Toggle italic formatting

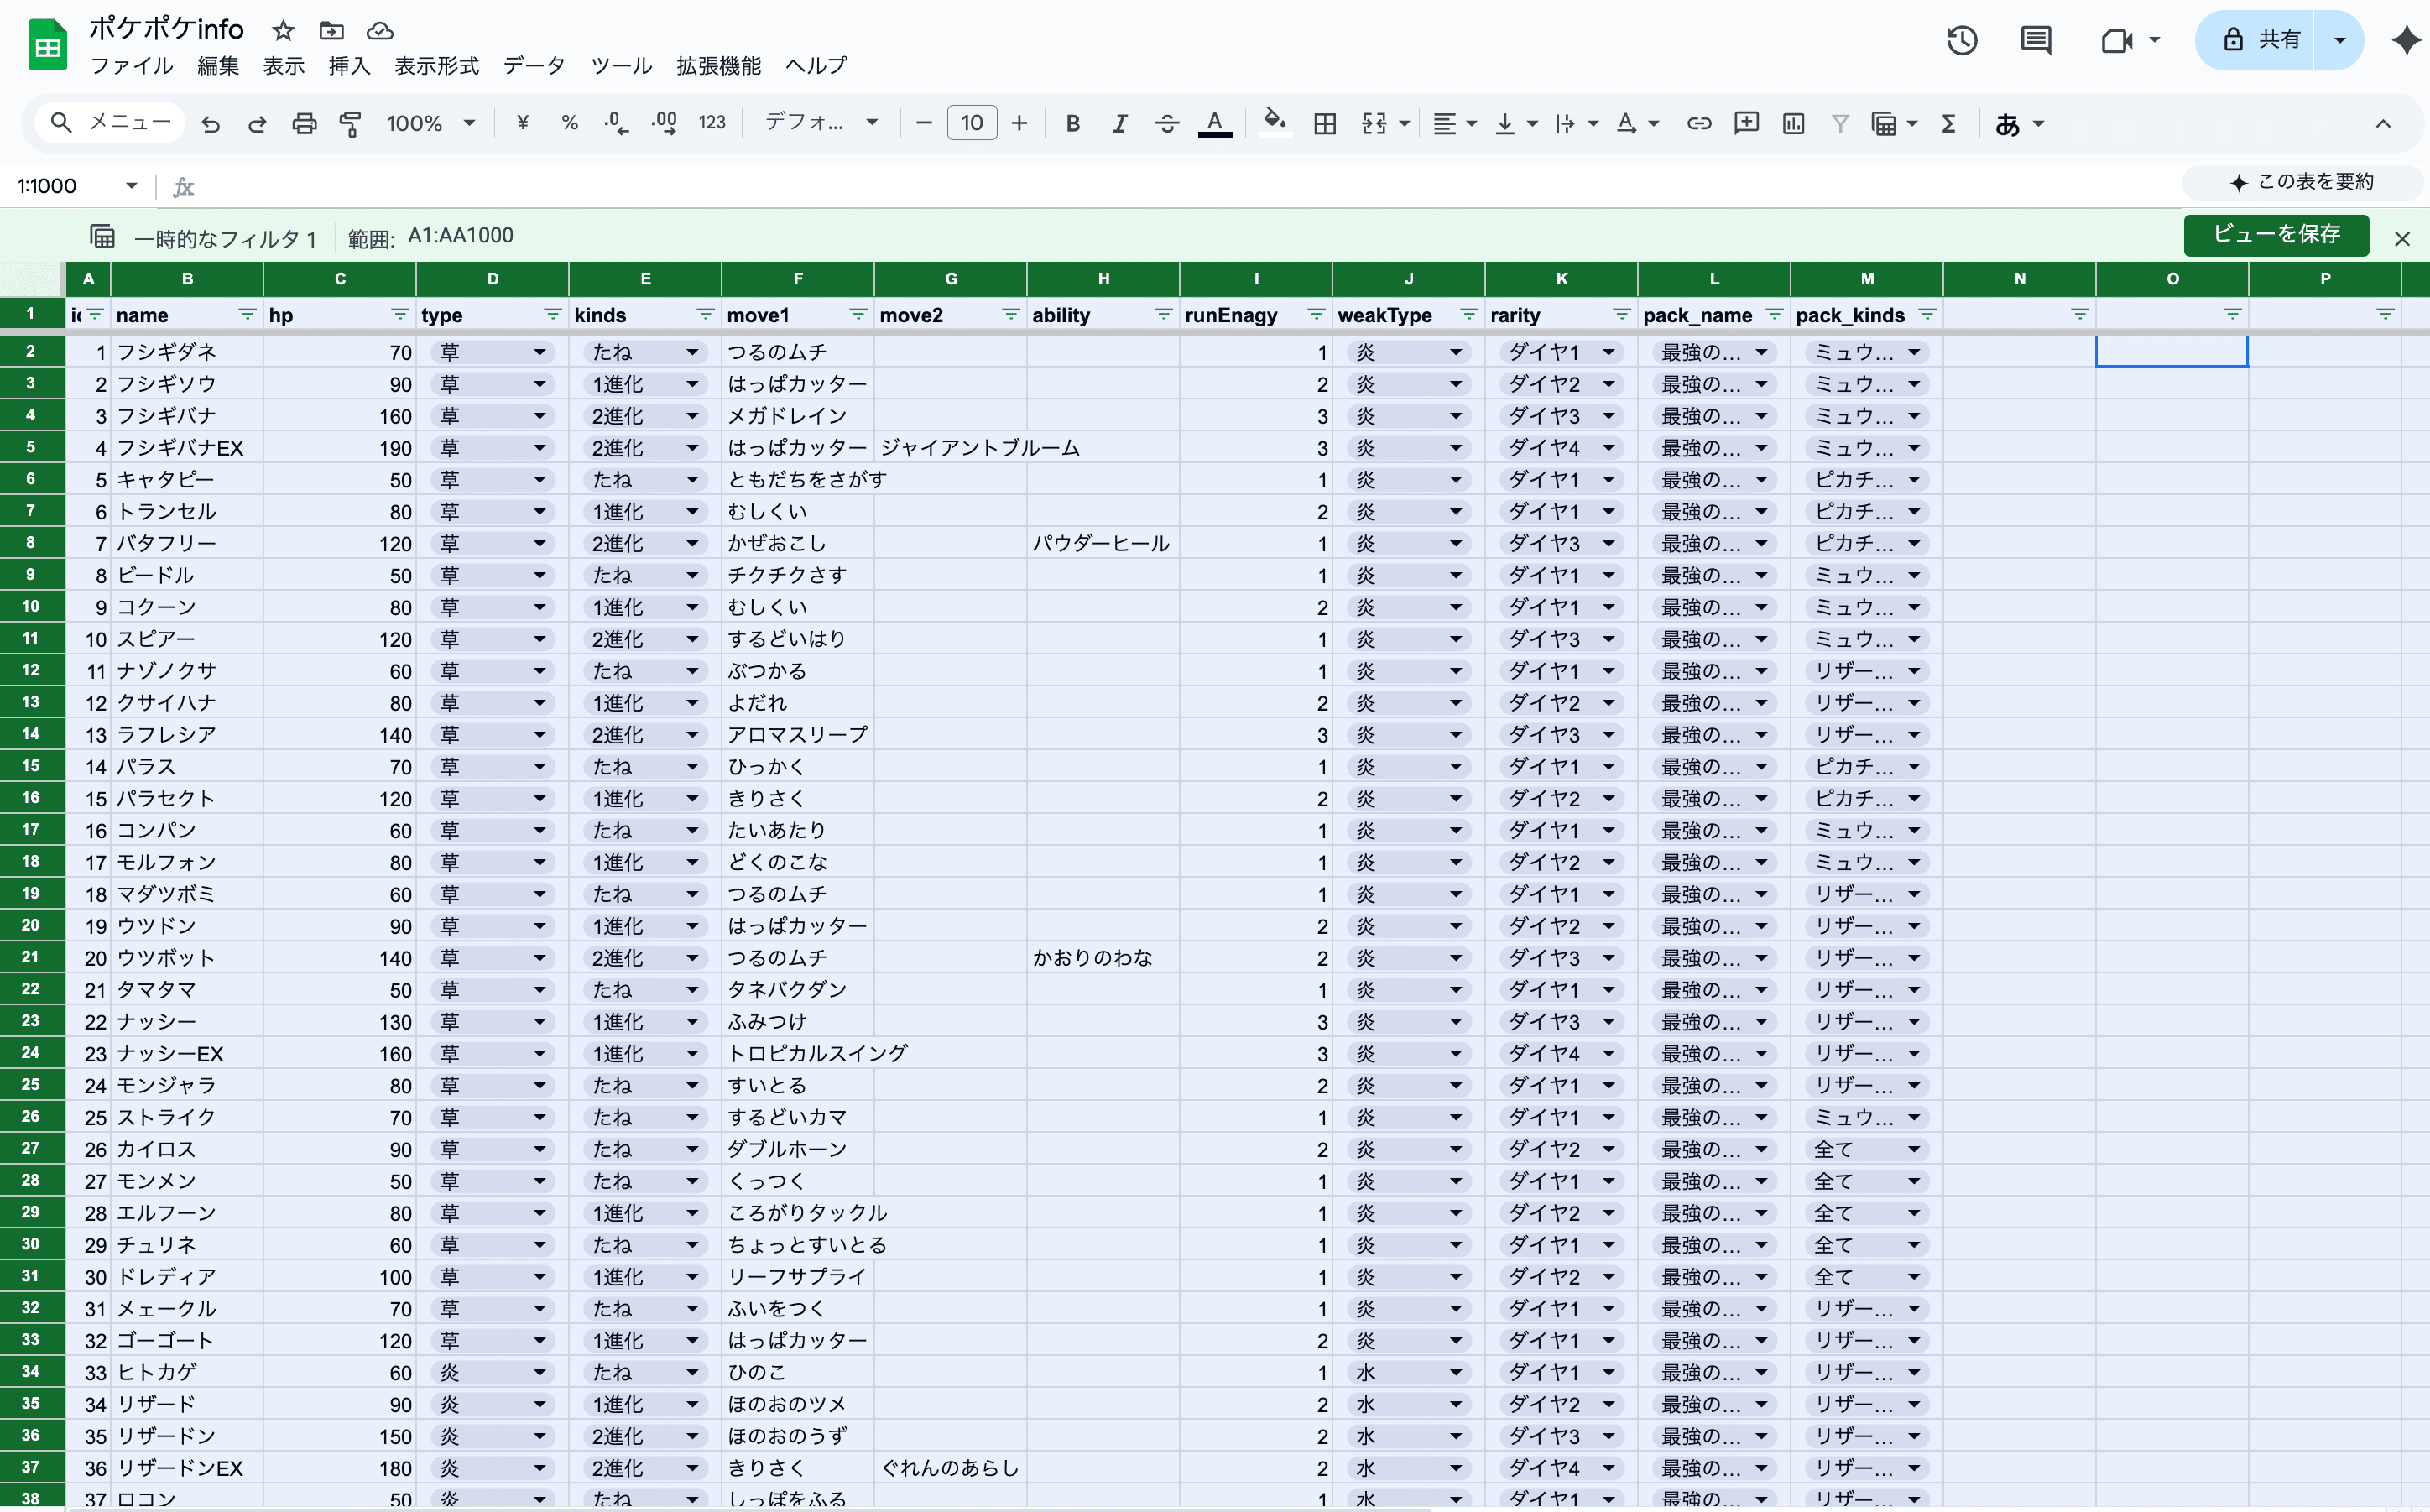(1119, 123)
